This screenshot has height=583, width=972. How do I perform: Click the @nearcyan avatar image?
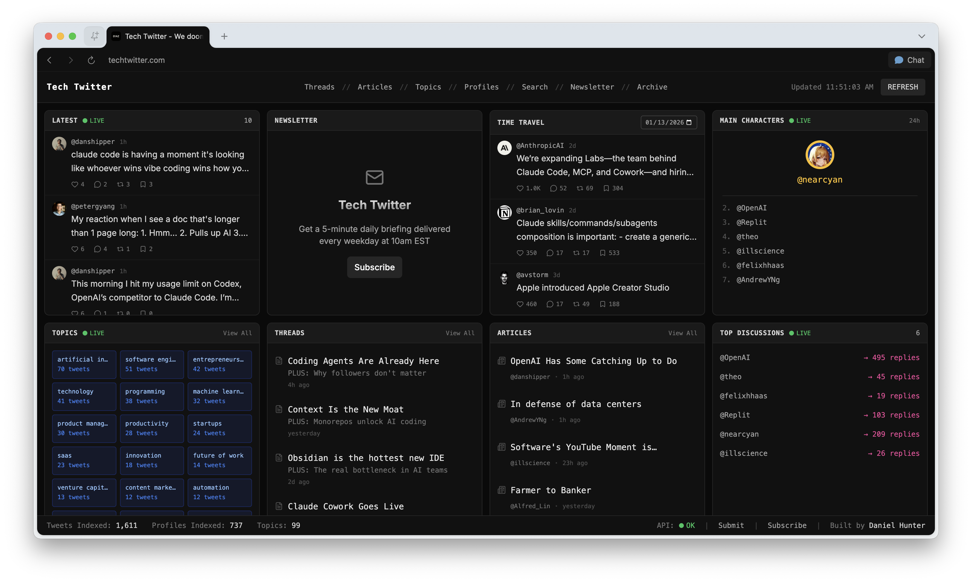[820, 154]
